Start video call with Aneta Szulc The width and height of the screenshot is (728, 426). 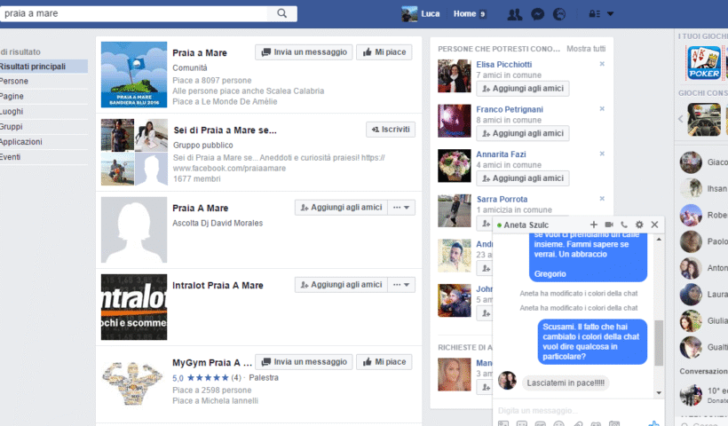pyautogui.click(x=609, y=225)
